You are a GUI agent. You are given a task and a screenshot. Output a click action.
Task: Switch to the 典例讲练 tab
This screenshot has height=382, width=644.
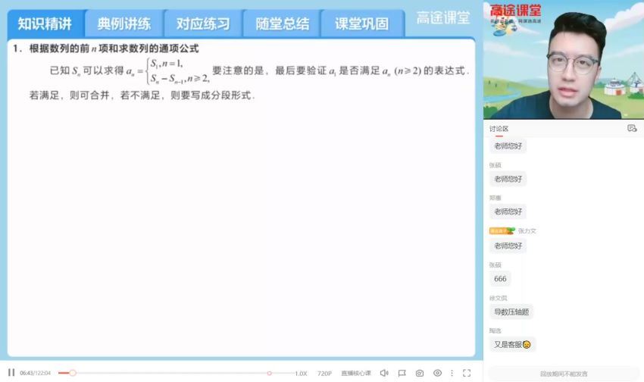(124, 23)
